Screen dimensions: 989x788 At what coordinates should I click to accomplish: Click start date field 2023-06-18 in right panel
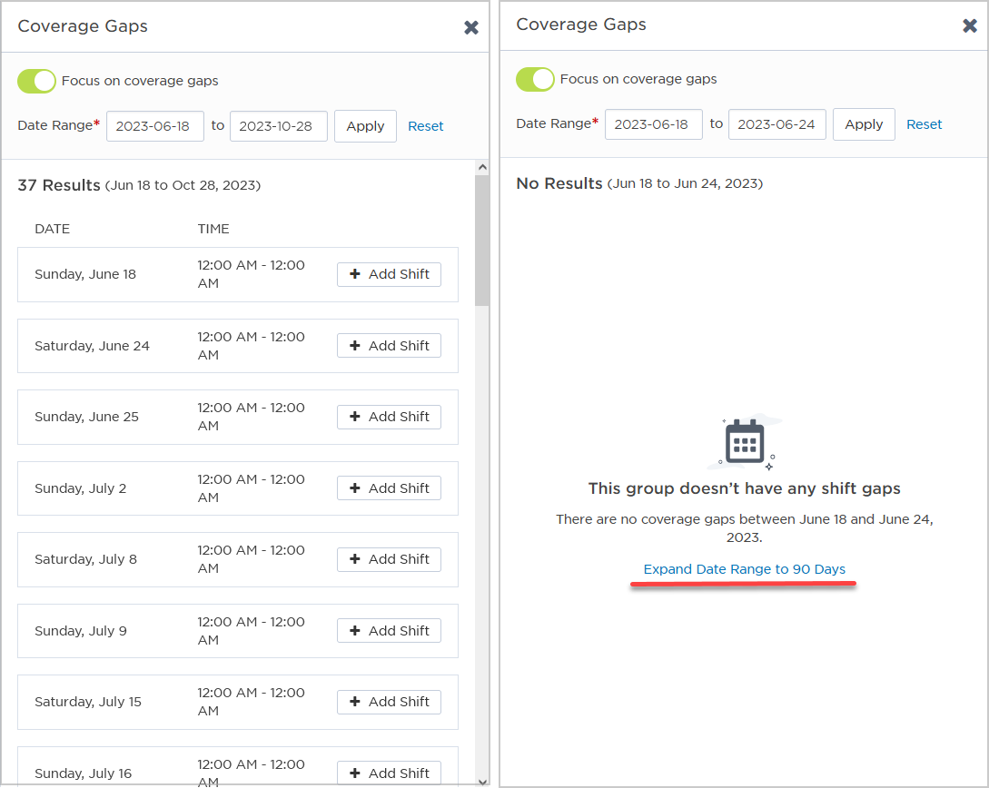pyautogui.click(x=654, y=124)
